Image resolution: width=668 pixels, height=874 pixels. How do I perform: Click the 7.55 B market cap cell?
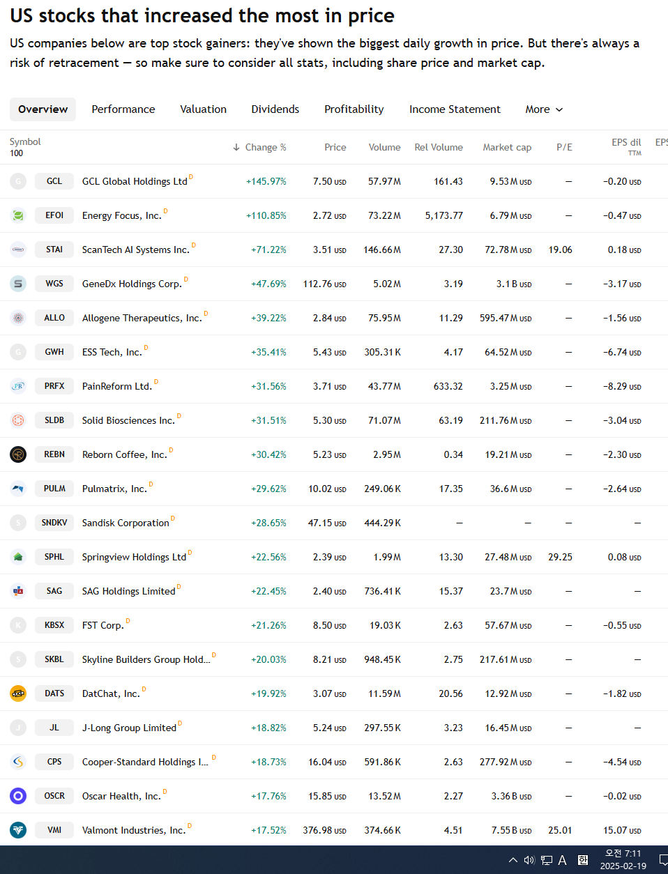(x=512, y=830)
